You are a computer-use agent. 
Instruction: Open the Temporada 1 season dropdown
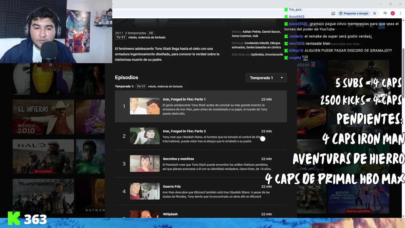(266, 78)
